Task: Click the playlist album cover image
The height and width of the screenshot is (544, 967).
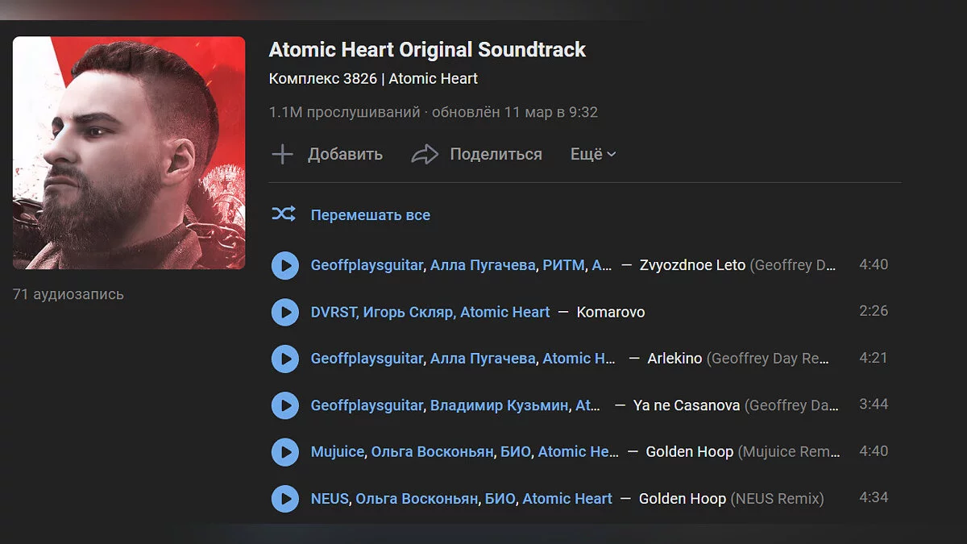Action: click(129, 152)
